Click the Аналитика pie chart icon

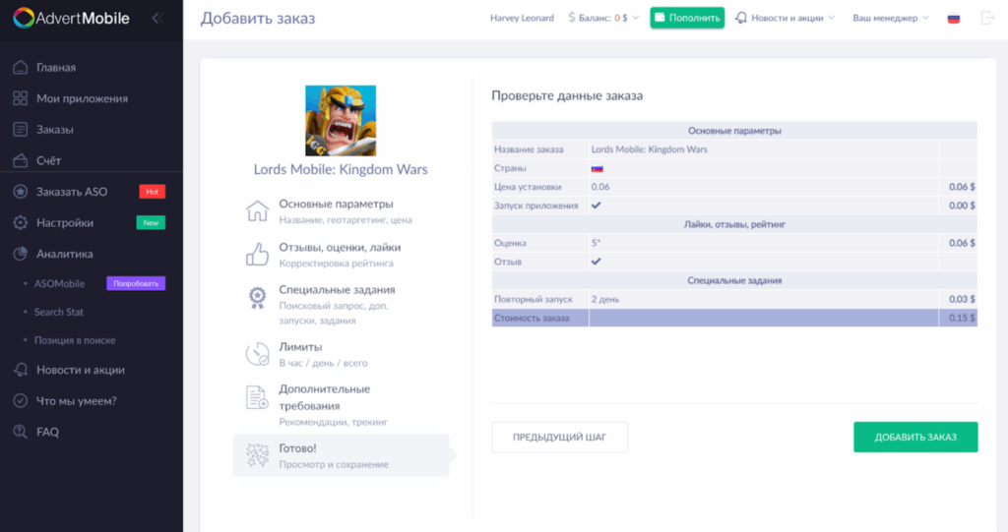(21, 254)
